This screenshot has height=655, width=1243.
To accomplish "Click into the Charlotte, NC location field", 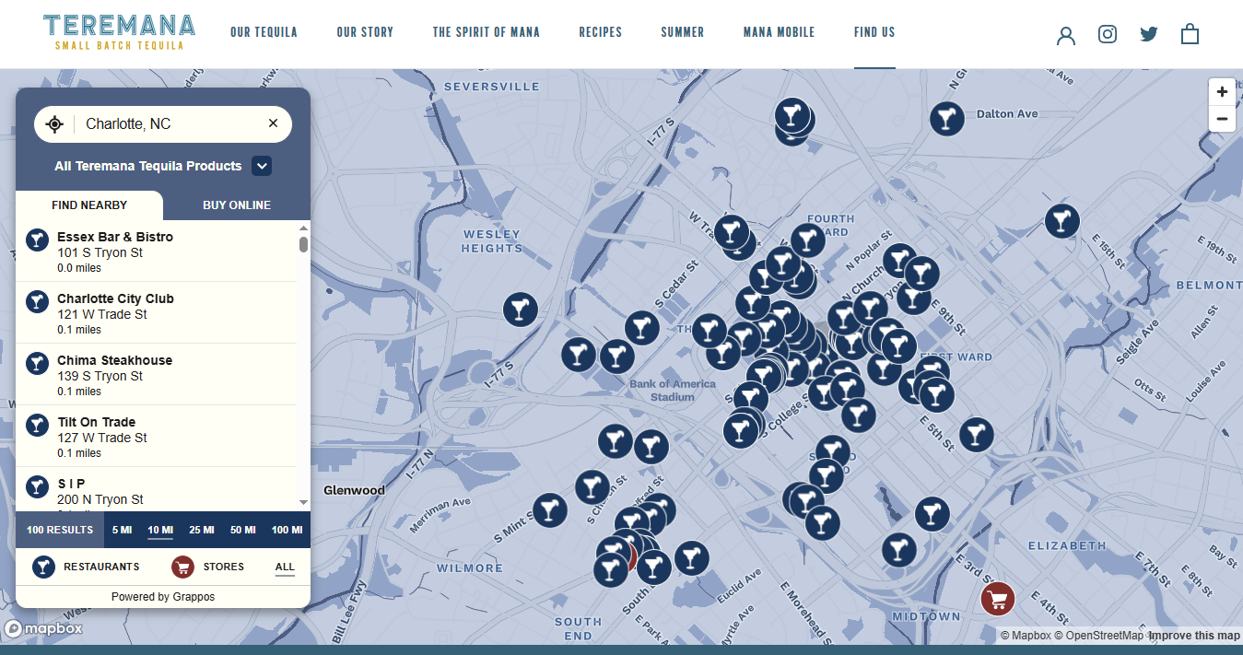I will tap(170, 123).
